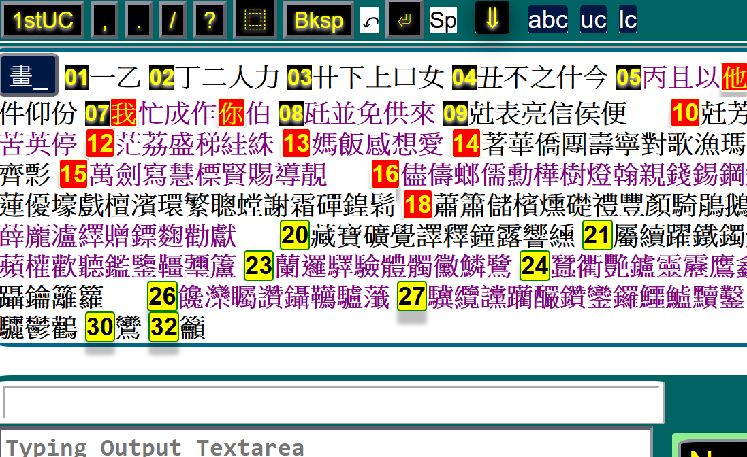This screenshot has height=457, width=747.
Task: Pick the red highlighted character 你
Action: (231, 113)
